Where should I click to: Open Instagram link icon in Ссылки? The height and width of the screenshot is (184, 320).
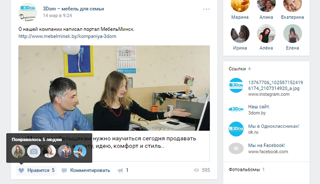[x=236, y=86]
